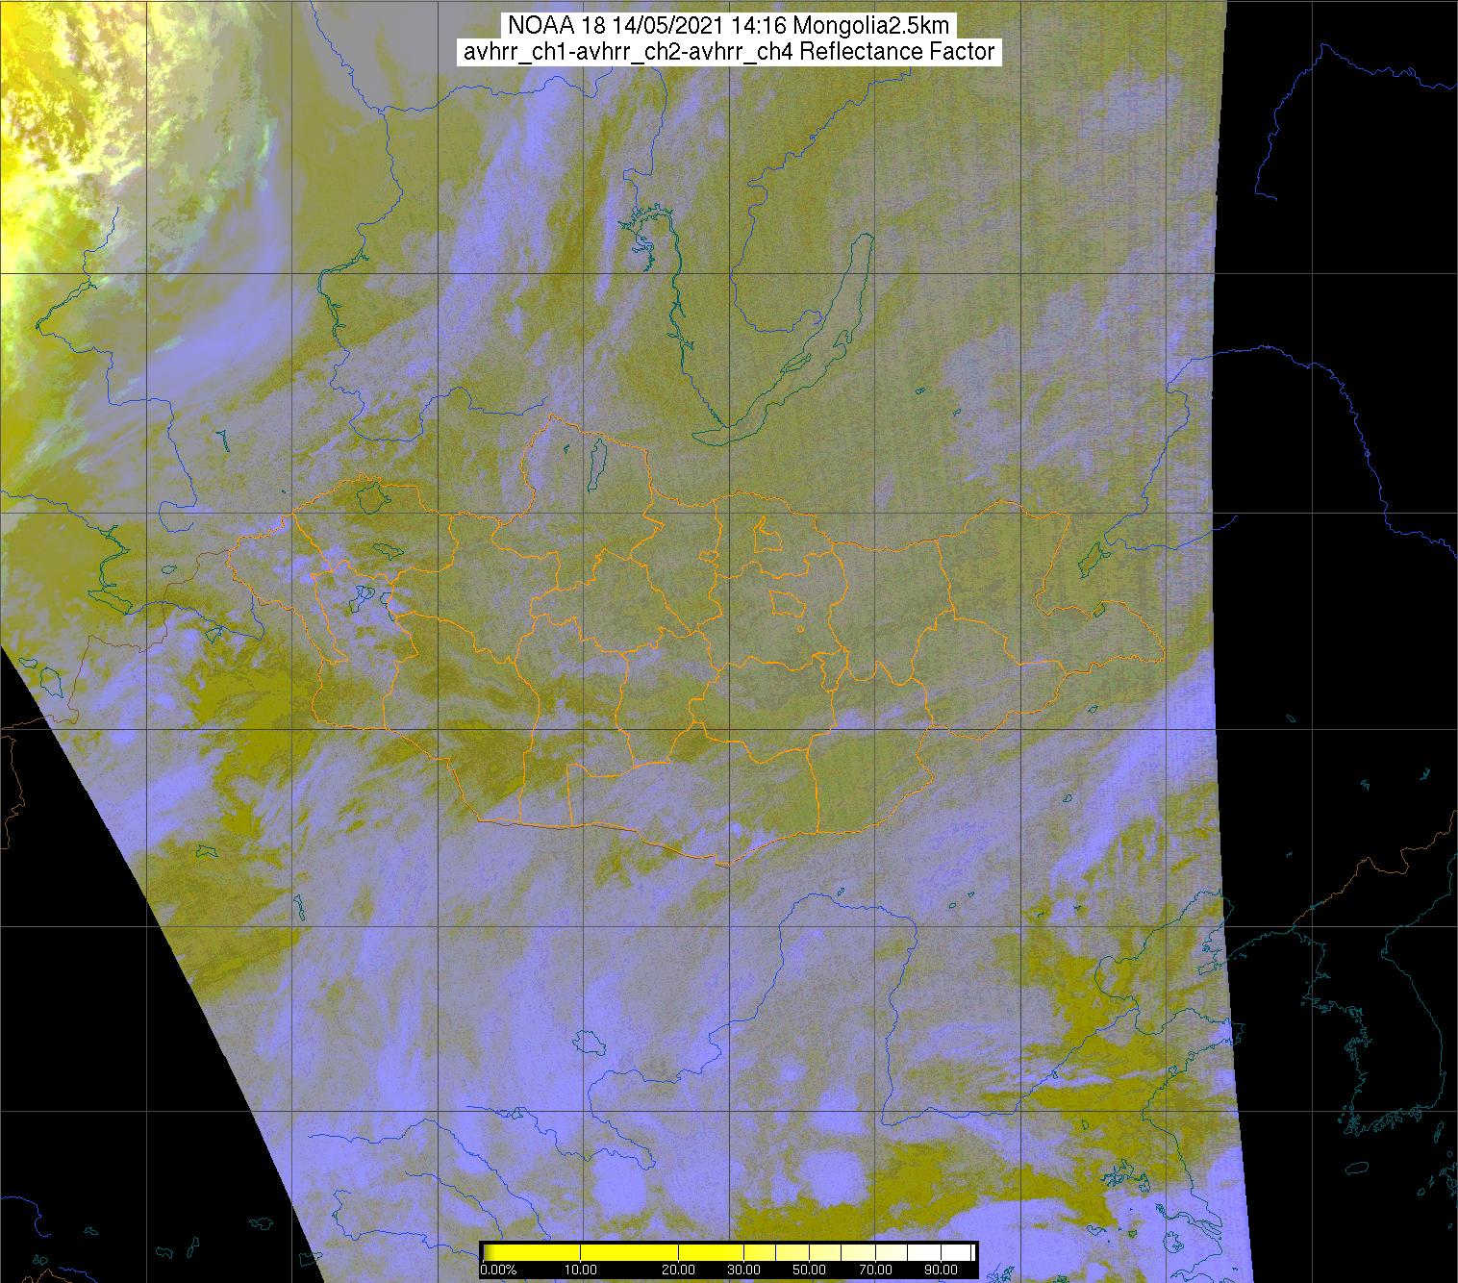Click the "70.00" colorbar label
Image resolution: width=1458 pixels, height=1283 pixels.
click(875, 1270)
